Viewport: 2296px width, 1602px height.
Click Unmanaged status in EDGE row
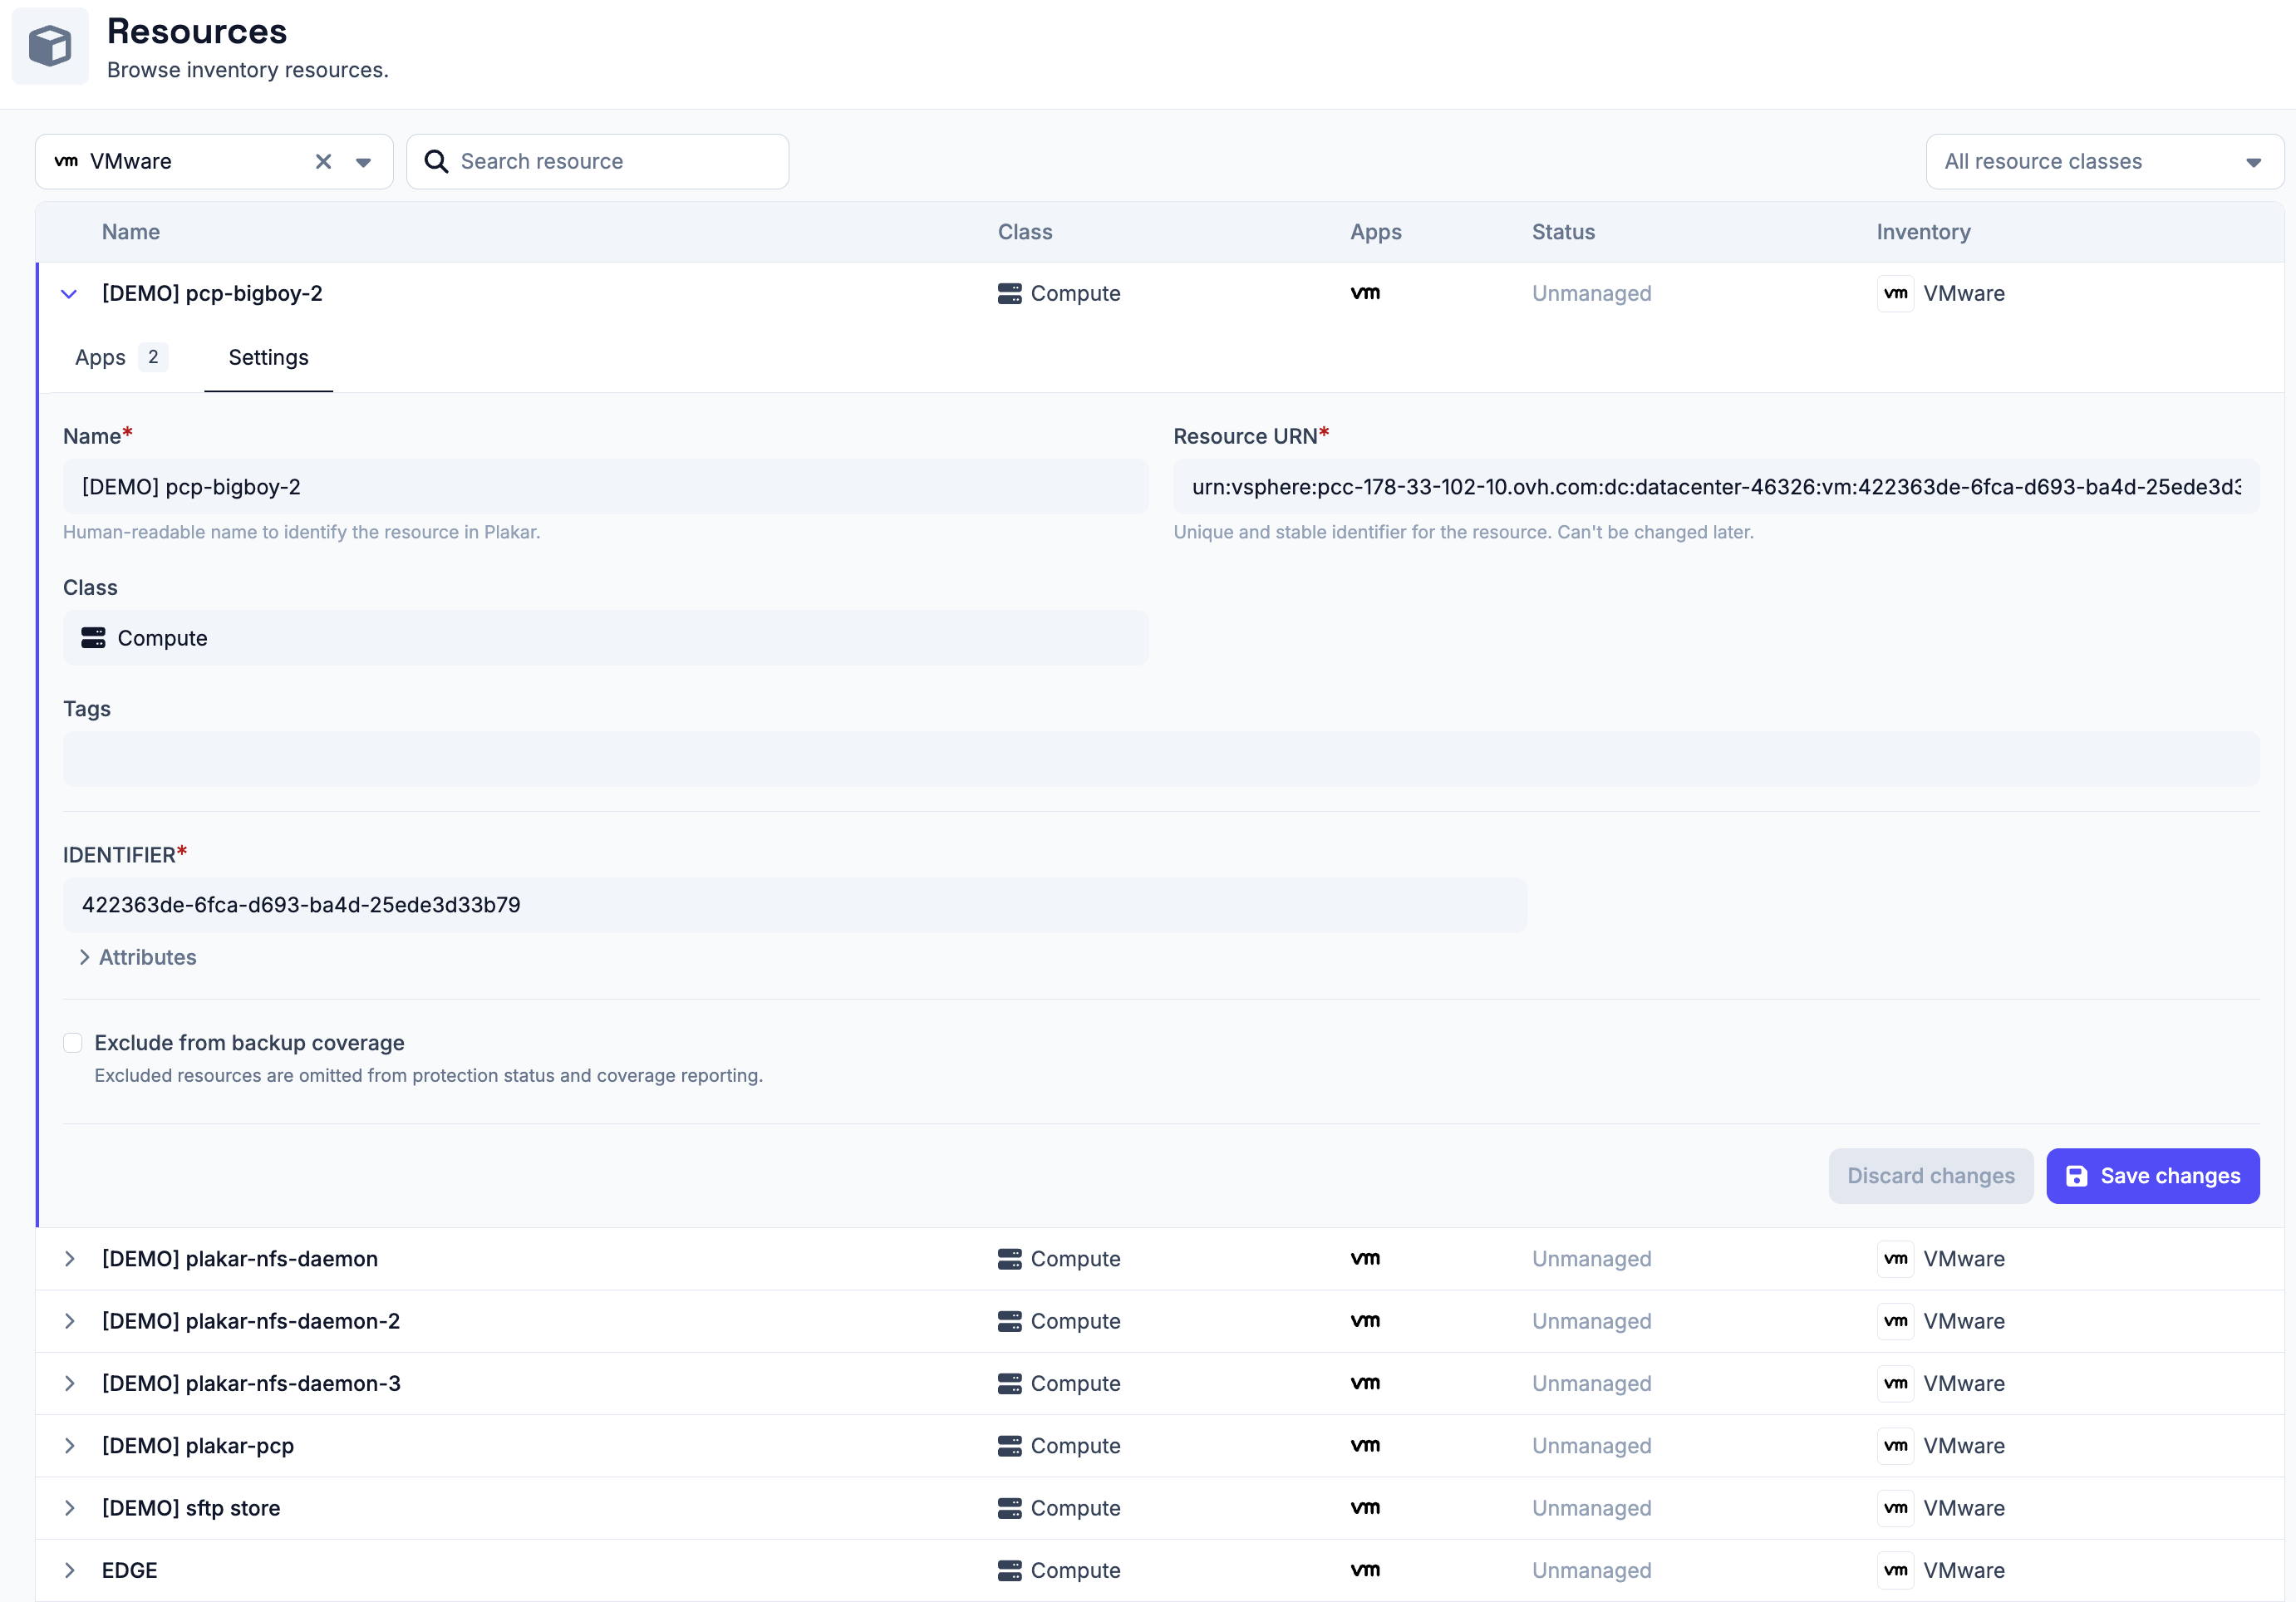[1591, 1571]
